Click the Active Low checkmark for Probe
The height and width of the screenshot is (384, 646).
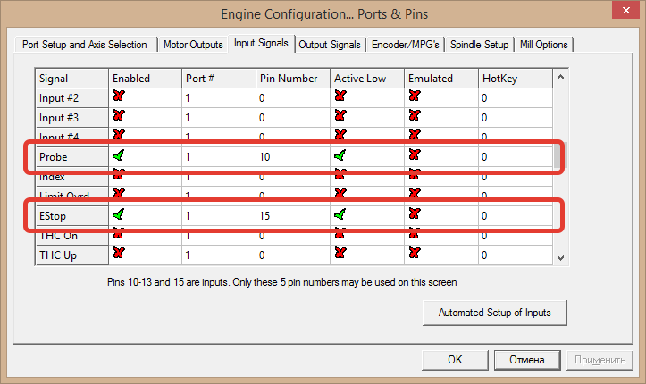click(340, 156)
